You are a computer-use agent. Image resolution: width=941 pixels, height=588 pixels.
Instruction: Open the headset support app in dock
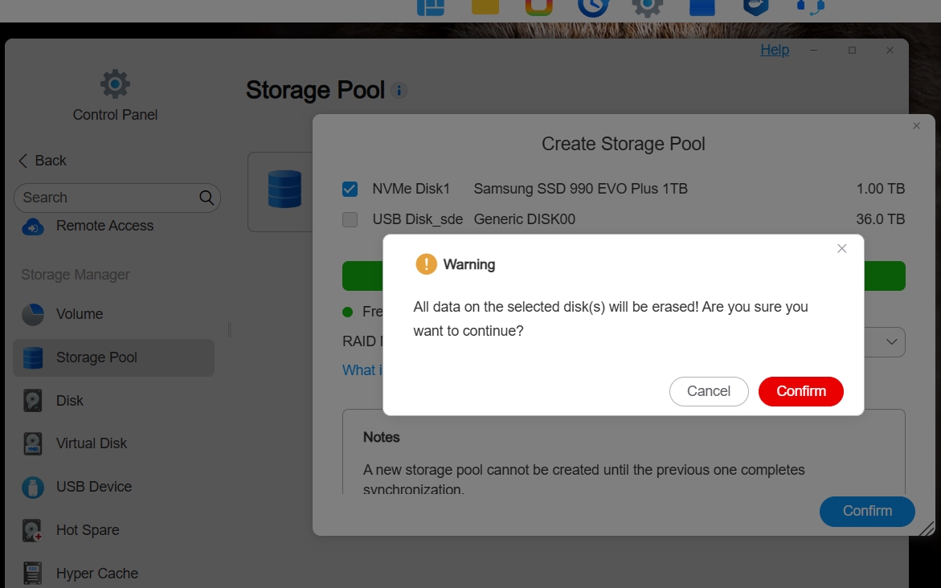tap(810, 6)
